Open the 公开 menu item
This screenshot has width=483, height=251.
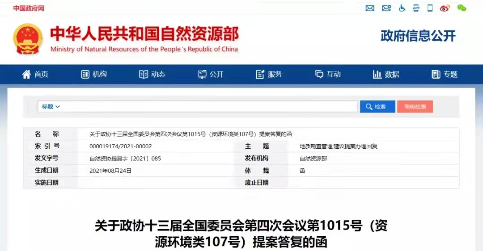[216, 74]
